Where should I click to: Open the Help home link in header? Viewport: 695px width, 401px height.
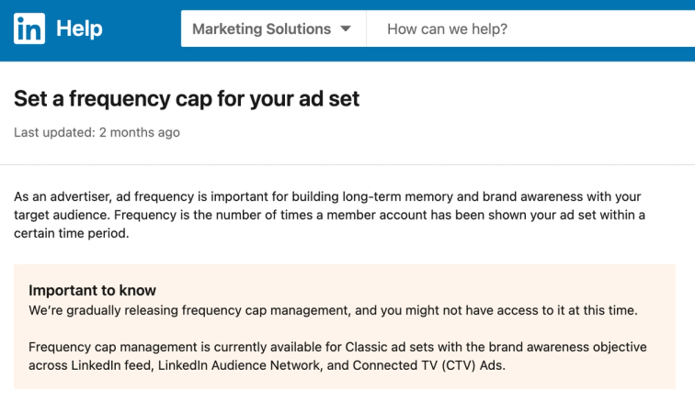[79, 29]
